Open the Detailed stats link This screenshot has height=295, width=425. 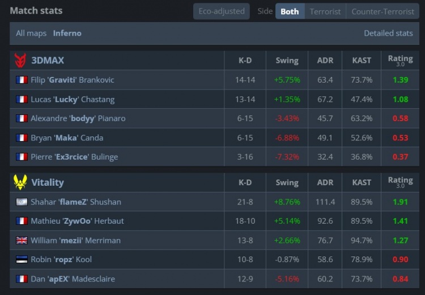coord(388,33)
